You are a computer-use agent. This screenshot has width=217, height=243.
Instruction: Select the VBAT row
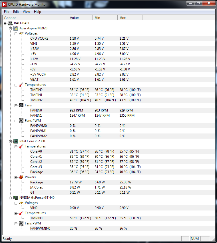[122, 80]
